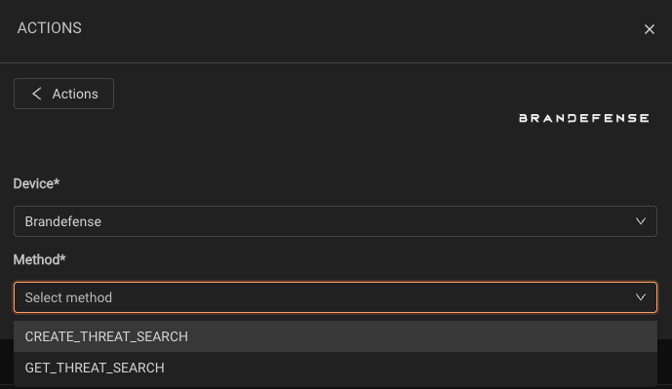Click the Device* field label

click(36, 184)
